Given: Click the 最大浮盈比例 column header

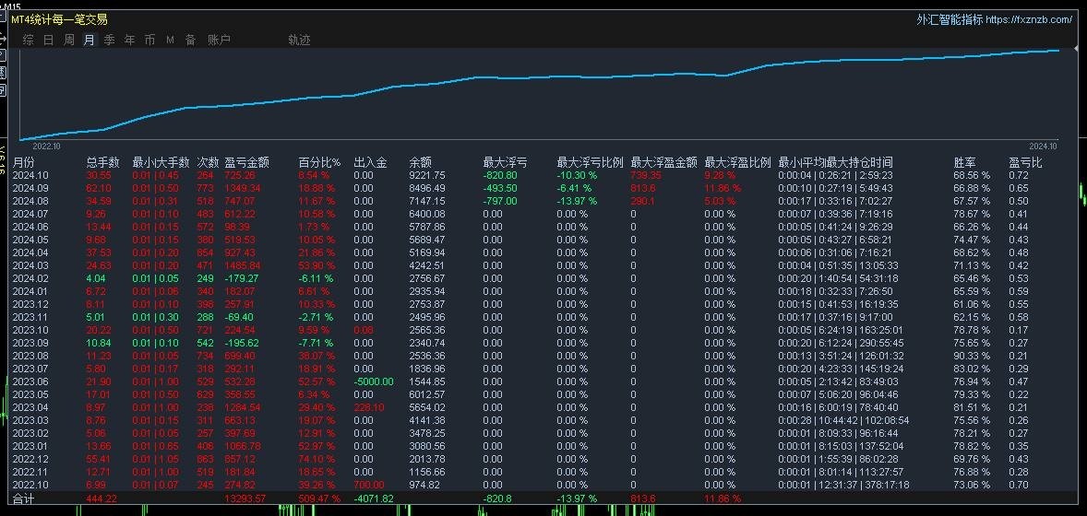Looking at the screenshot, I should 737,163.
